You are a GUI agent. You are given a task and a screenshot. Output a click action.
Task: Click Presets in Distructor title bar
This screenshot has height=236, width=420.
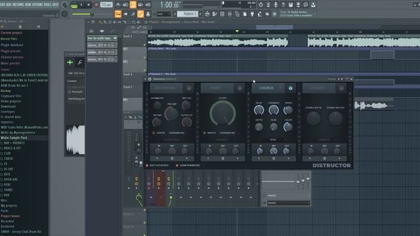[x=331, y=79]
